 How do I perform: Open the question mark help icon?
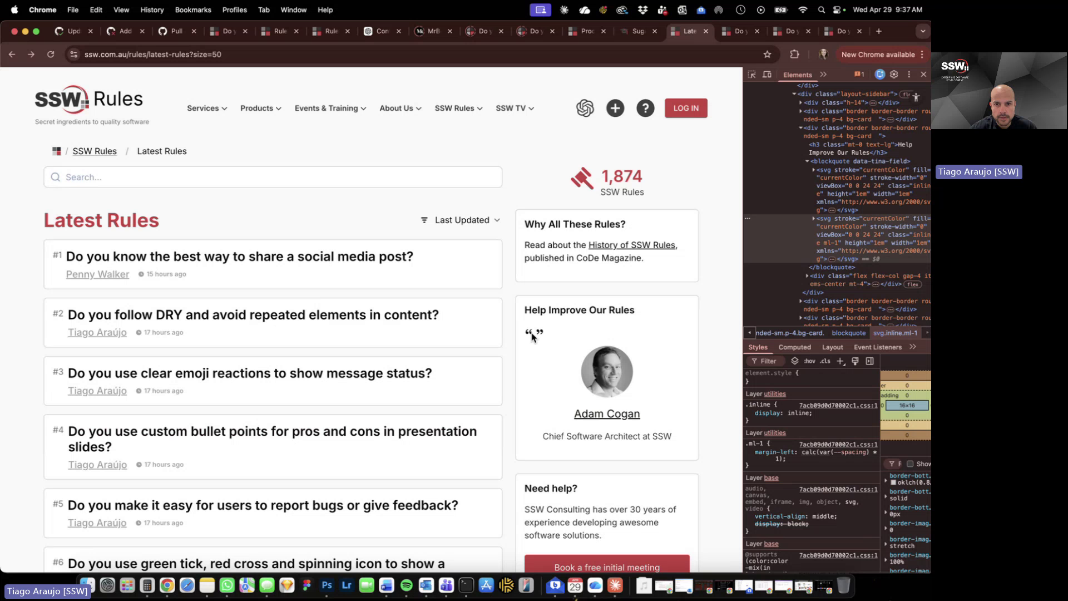[645, 108]
